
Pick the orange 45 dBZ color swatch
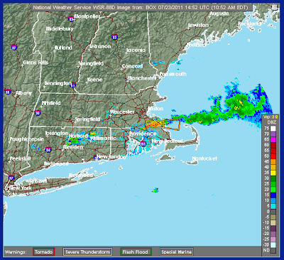(x=273, y=162)
